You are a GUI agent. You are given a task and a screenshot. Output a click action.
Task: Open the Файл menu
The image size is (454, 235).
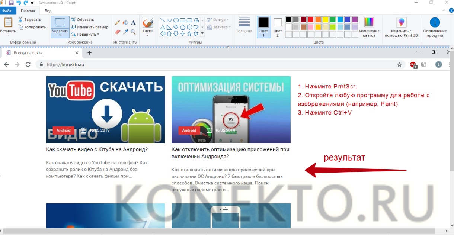click(x=7, y=11)
